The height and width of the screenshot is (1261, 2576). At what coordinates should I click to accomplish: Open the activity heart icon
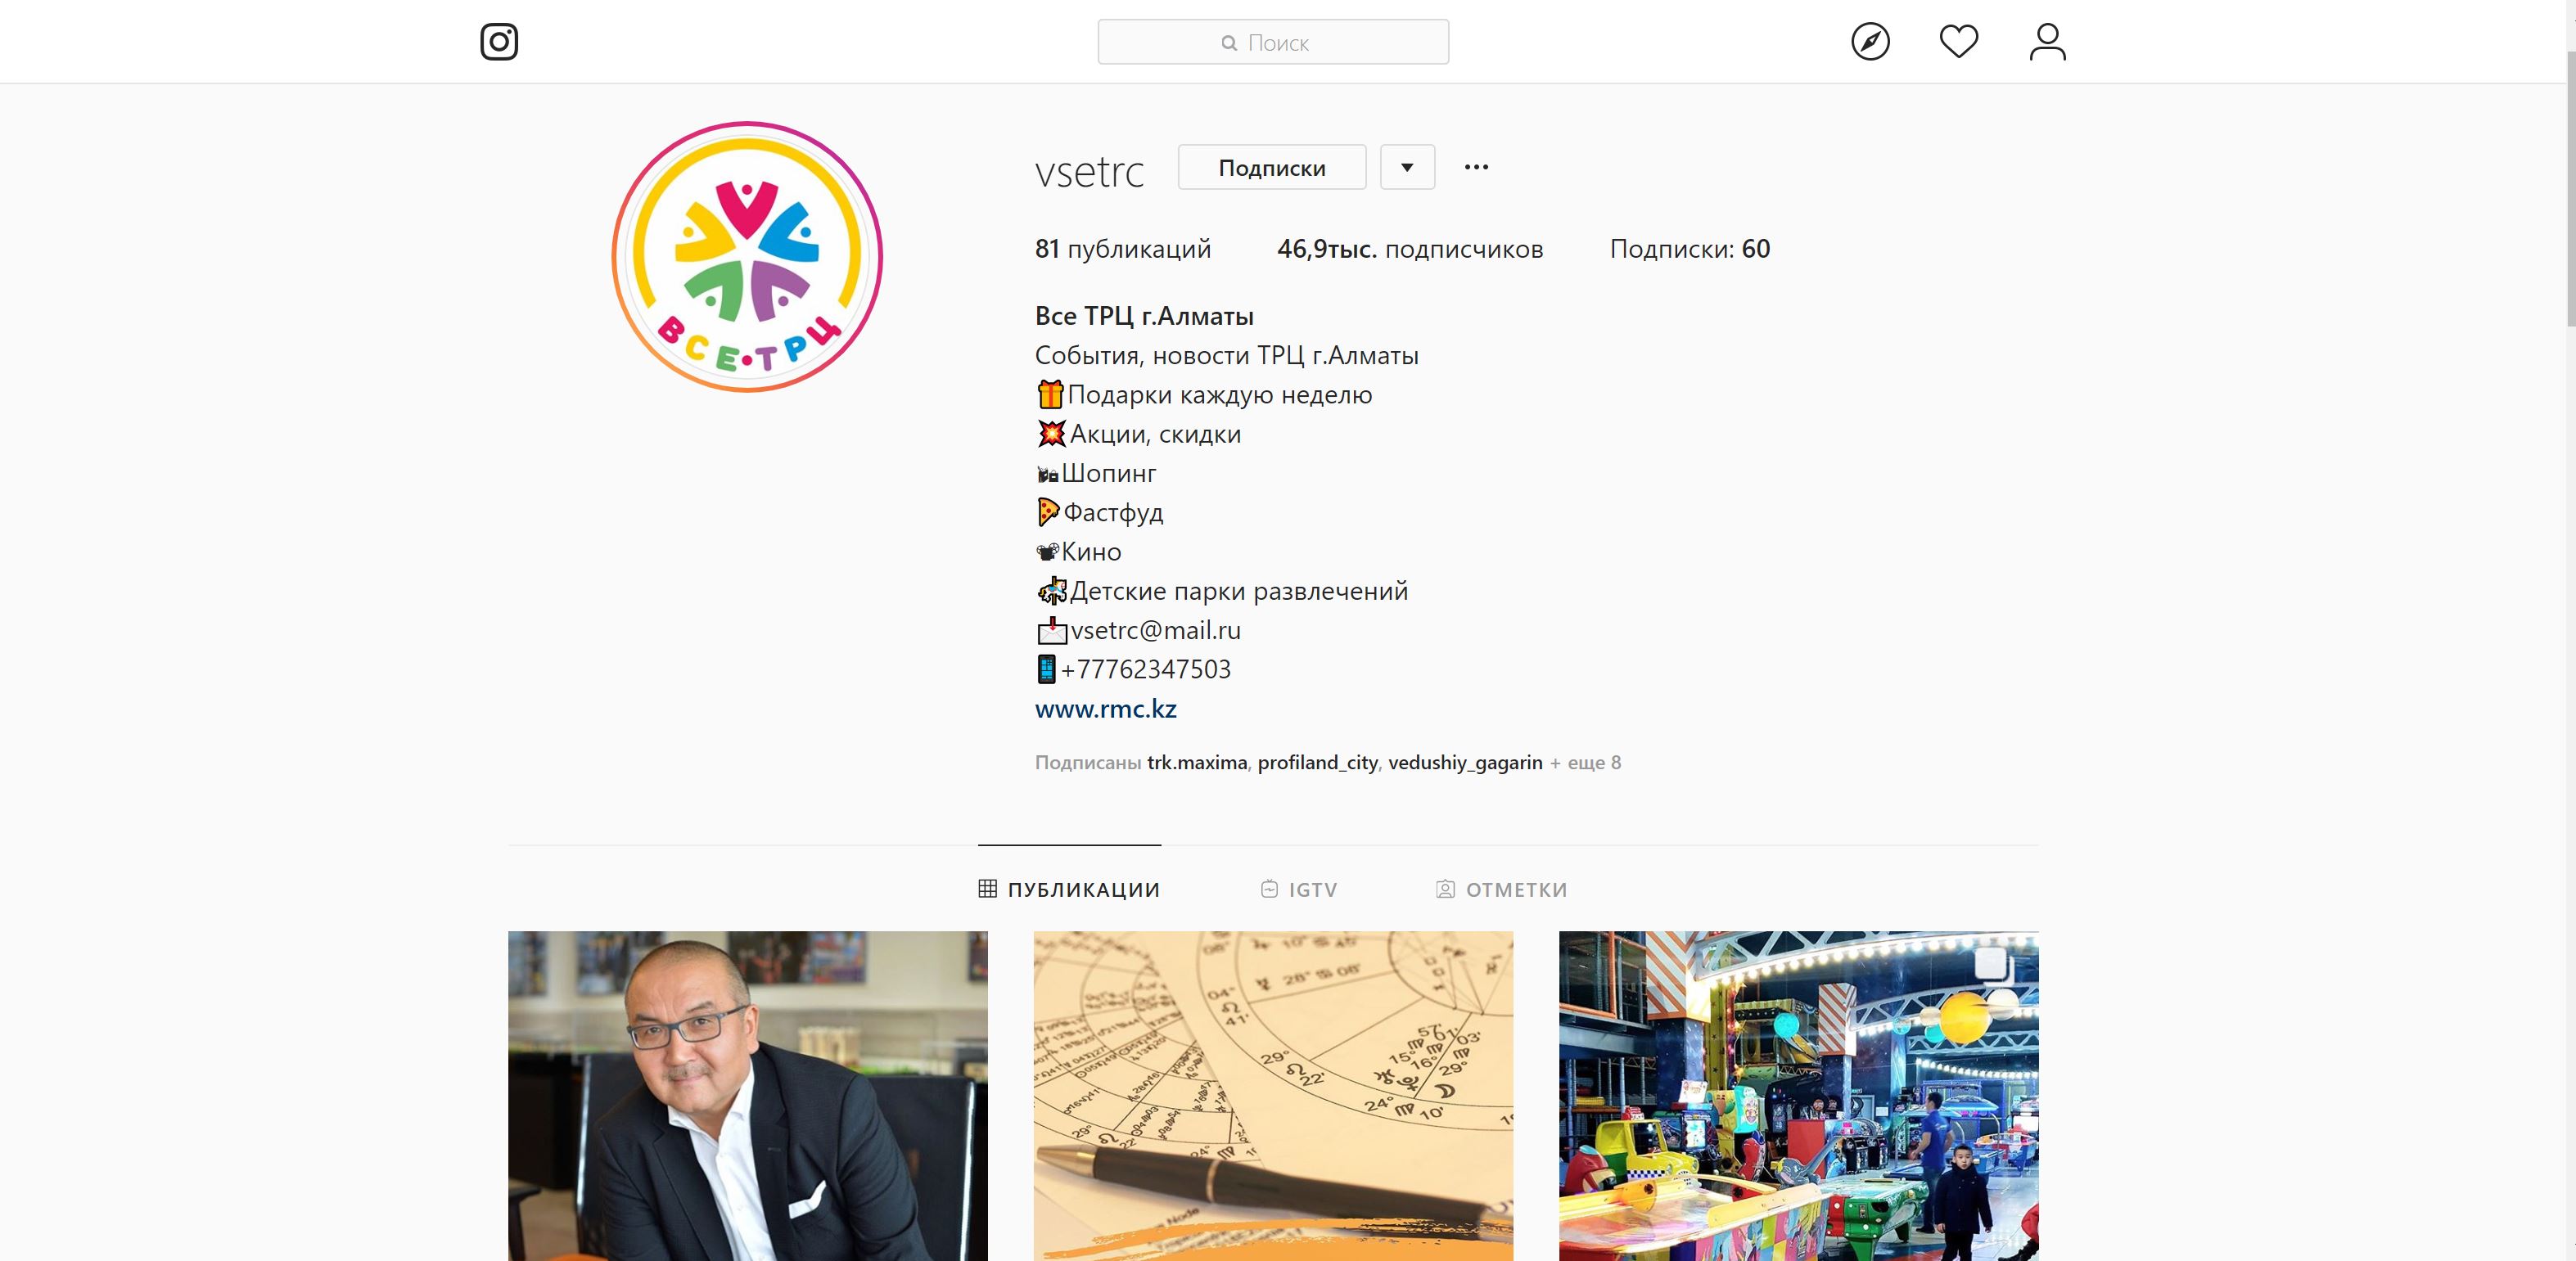pyautogui.click(x=1958, y=42)
